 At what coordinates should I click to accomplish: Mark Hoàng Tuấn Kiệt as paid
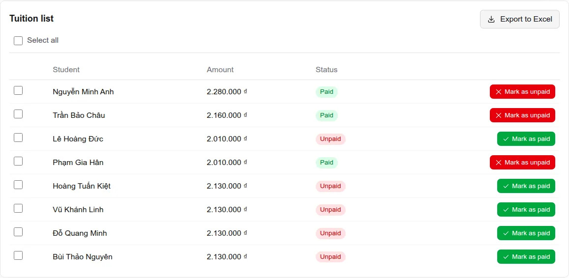pyautogui.click(x=526, y=186)
